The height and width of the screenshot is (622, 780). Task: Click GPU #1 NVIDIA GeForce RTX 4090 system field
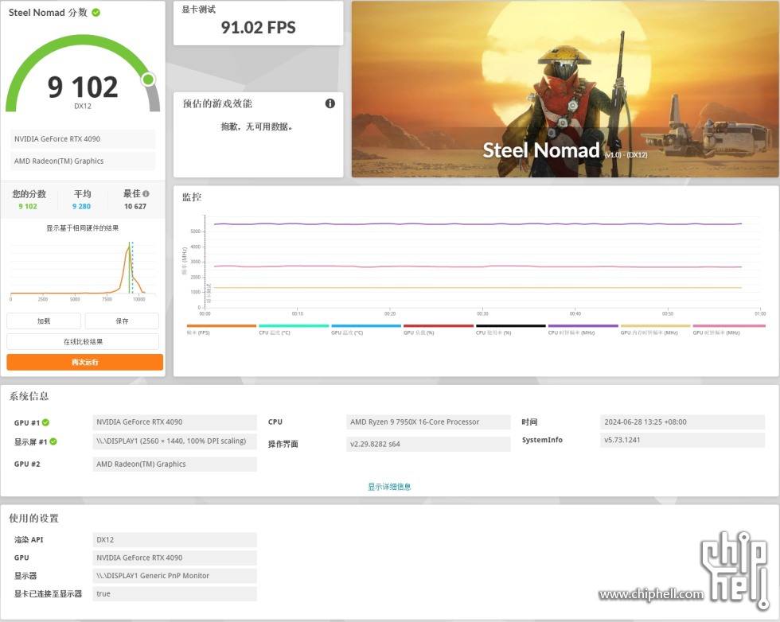(174, 422)
